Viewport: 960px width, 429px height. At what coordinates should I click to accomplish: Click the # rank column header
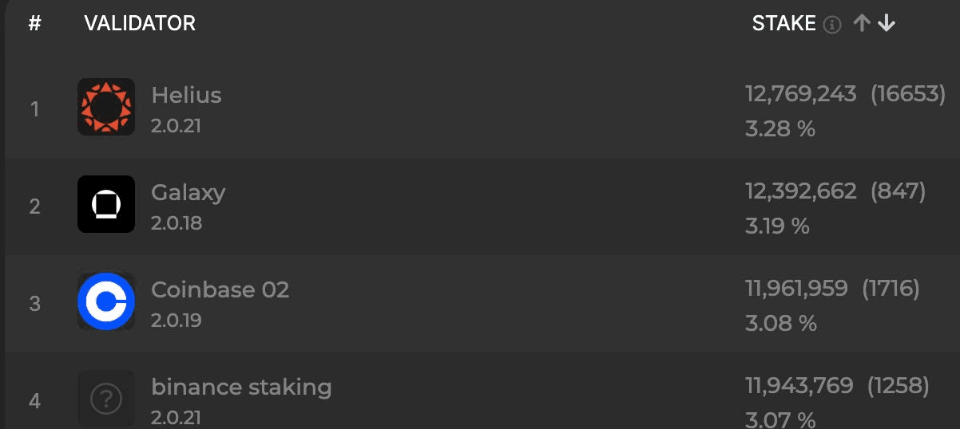34,24
